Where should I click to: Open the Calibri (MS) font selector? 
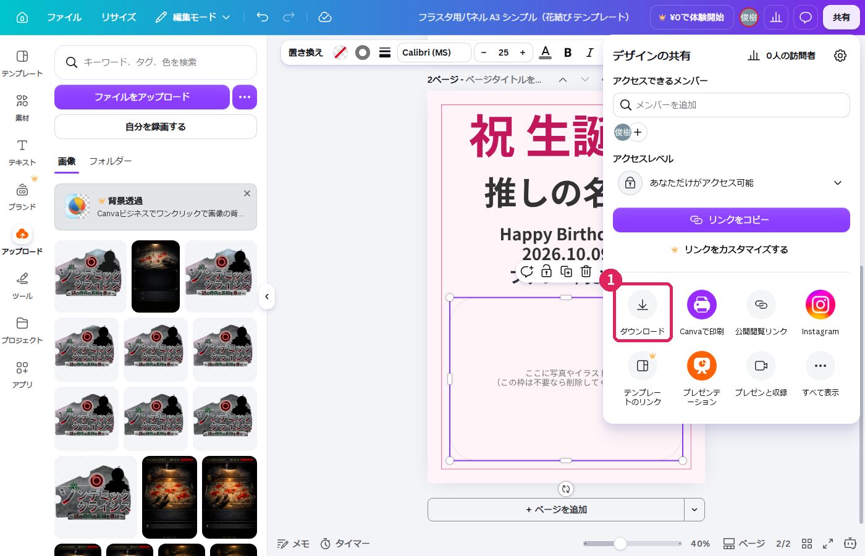pos(434,53)
